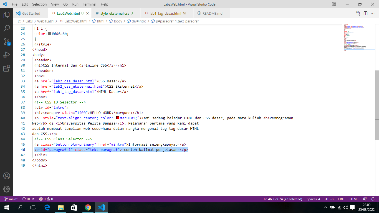Open the Accounts icon above the settings gear
The width and height of the screenshot is (379, 213).
pos(7,176)
